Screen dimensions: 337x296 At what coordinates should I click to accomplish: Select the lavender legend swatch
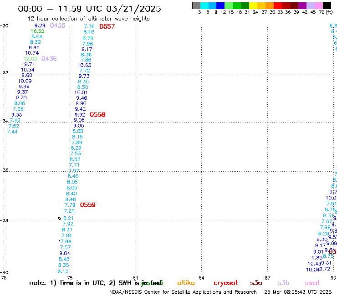[310, 5]
